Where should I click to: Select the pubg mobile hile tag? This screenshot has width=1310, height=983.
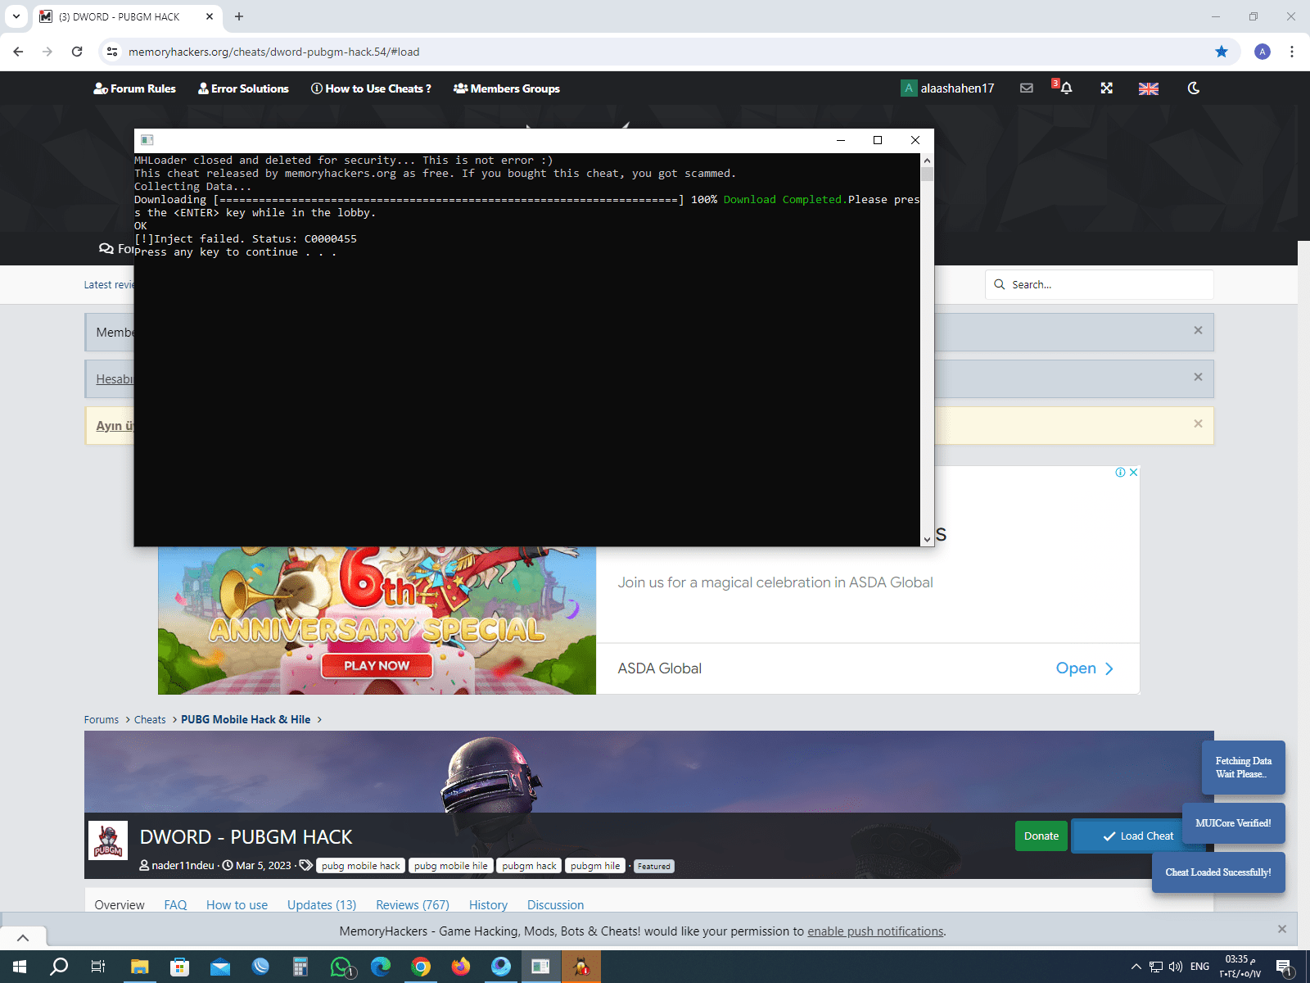(450, 866)
